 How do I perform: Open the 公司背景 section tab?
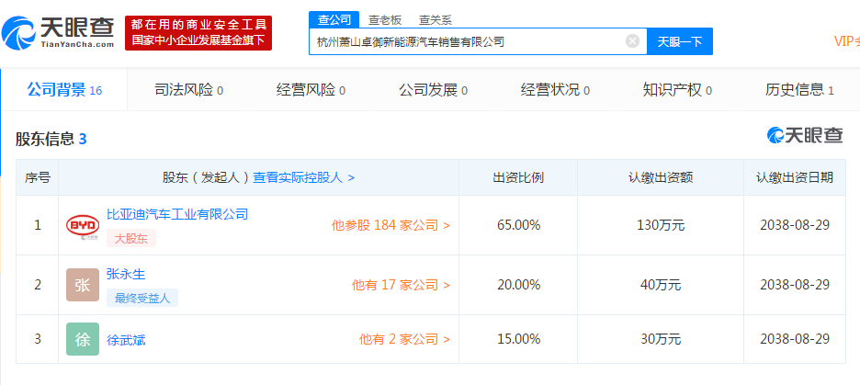[x=64, y=90]
